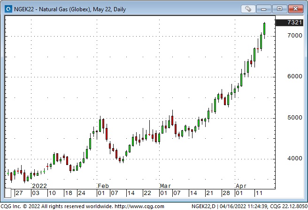
Task: Click the Mar month label
Action: [x=165, y=186]
